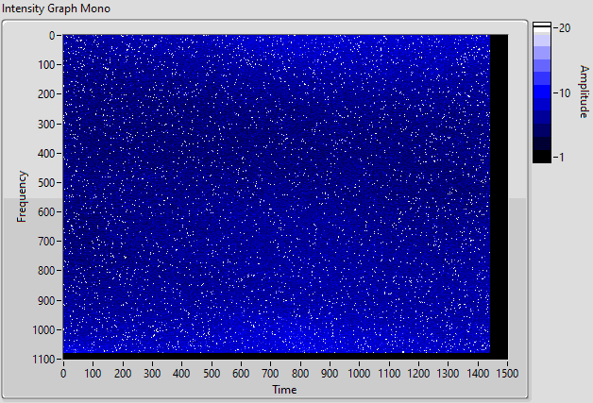The image size is (593, 403).
Task: Select pale lavender segment of color ramp
Action: pyautogui.click(x=542, y=40)
